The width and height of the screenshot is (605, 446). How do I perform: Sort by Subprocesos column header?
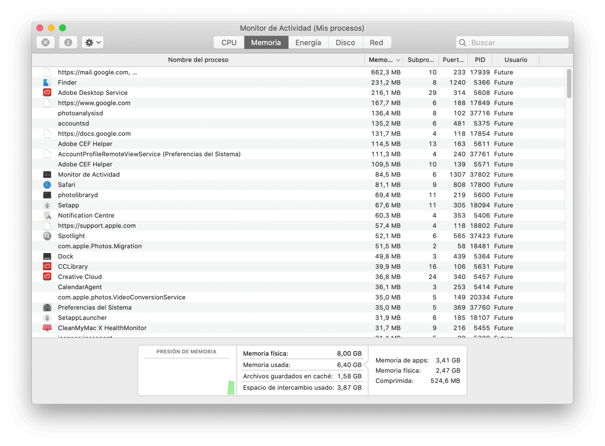420,60
